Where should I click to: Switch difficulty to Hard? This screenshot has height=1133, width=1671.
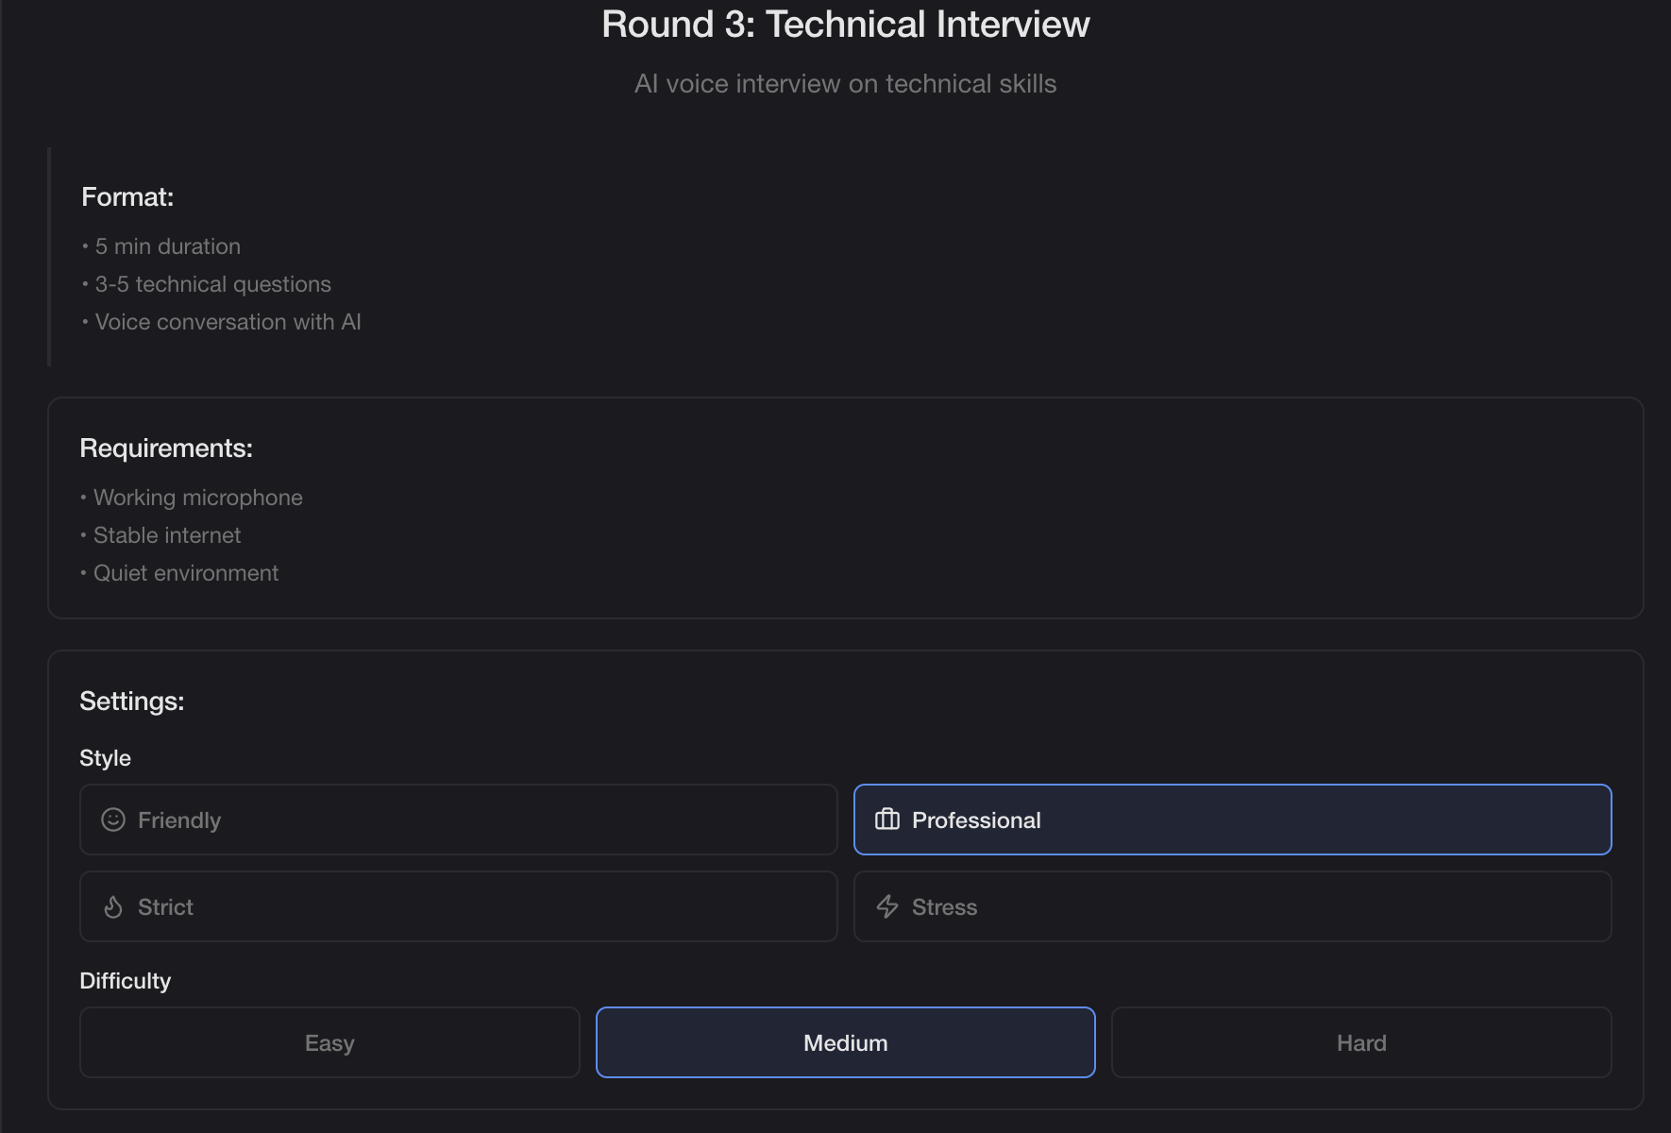click(1361, 1042)
